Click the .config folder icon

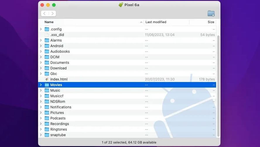47,29
